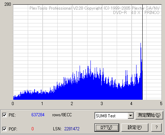Click the POF value 0 in red
Viewport: 165px width, 135px height.
(x=32, y=129)
